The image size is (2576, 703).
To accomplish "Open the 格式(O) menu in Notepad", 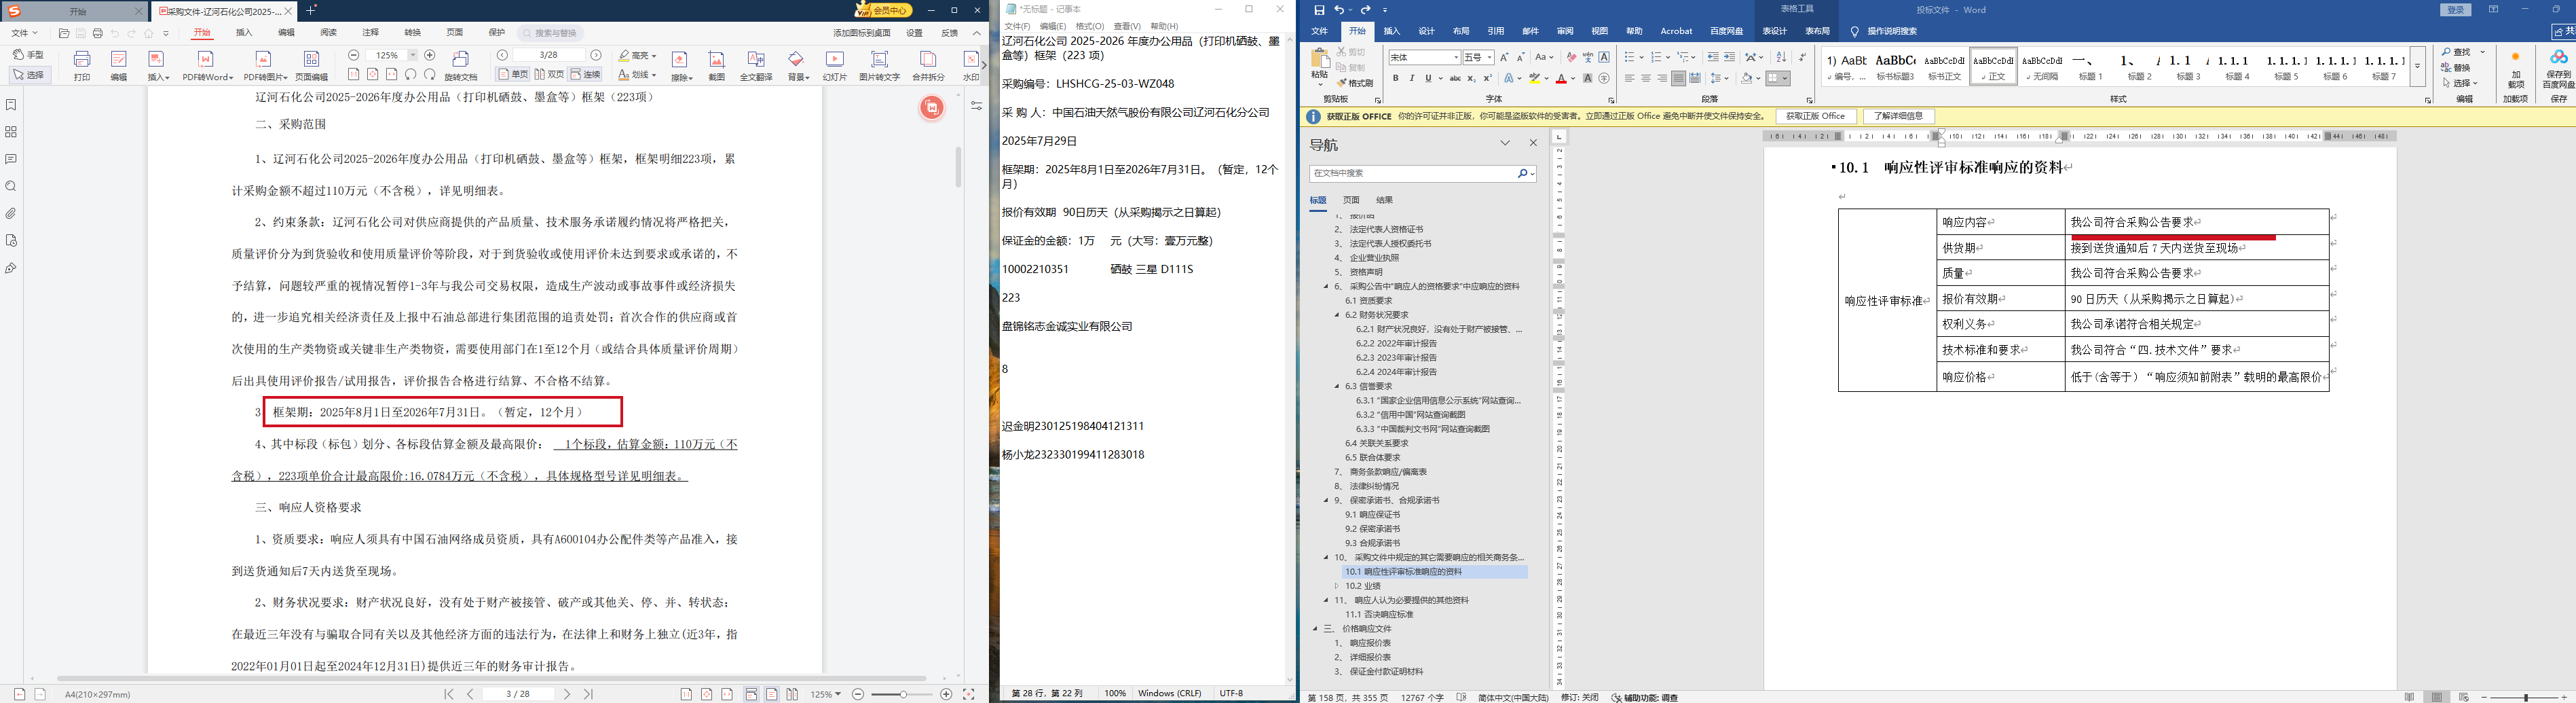I will point(1089,26).
